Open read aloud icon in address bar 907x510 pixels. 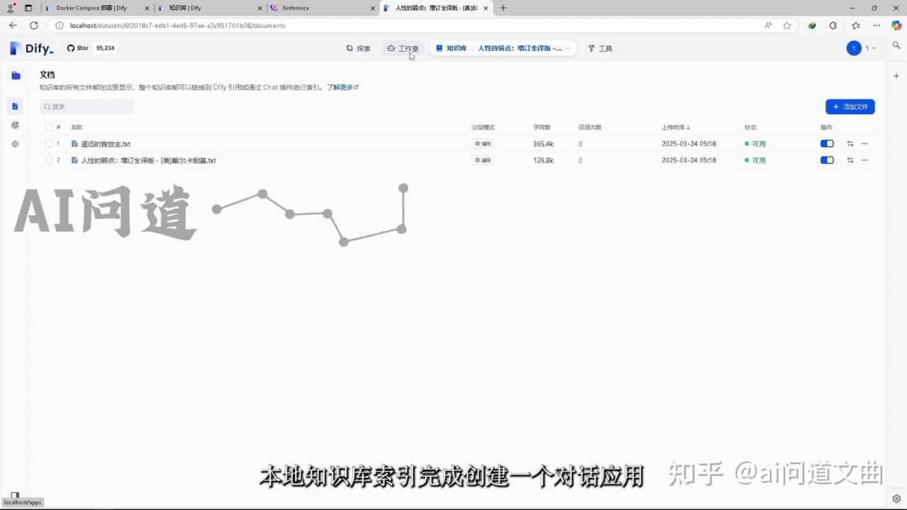pos(768,25)
